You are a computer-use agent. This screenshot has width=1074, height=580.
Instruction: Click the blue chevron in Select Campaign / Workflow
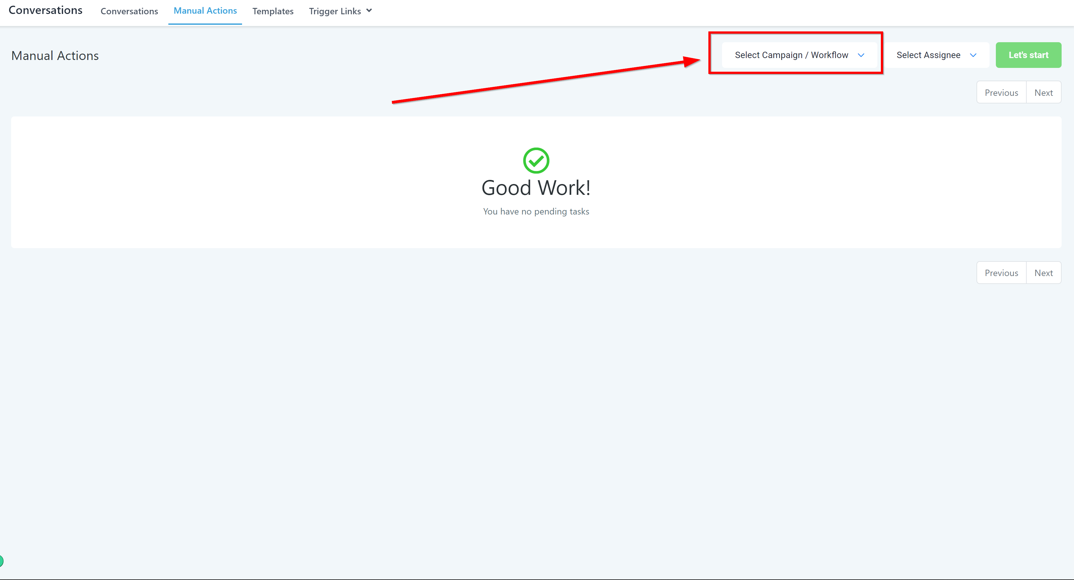pyautogui.click(x=861, y=56)
